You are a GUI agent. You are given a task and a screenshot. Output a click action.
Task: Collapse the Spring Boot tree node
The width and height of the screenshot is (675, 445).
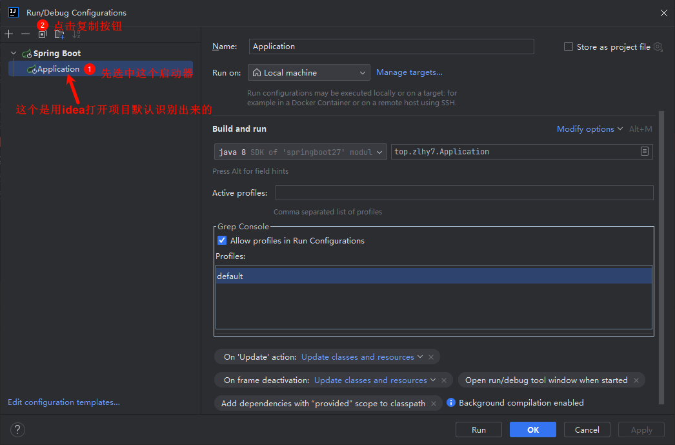(x=14, y=54)
